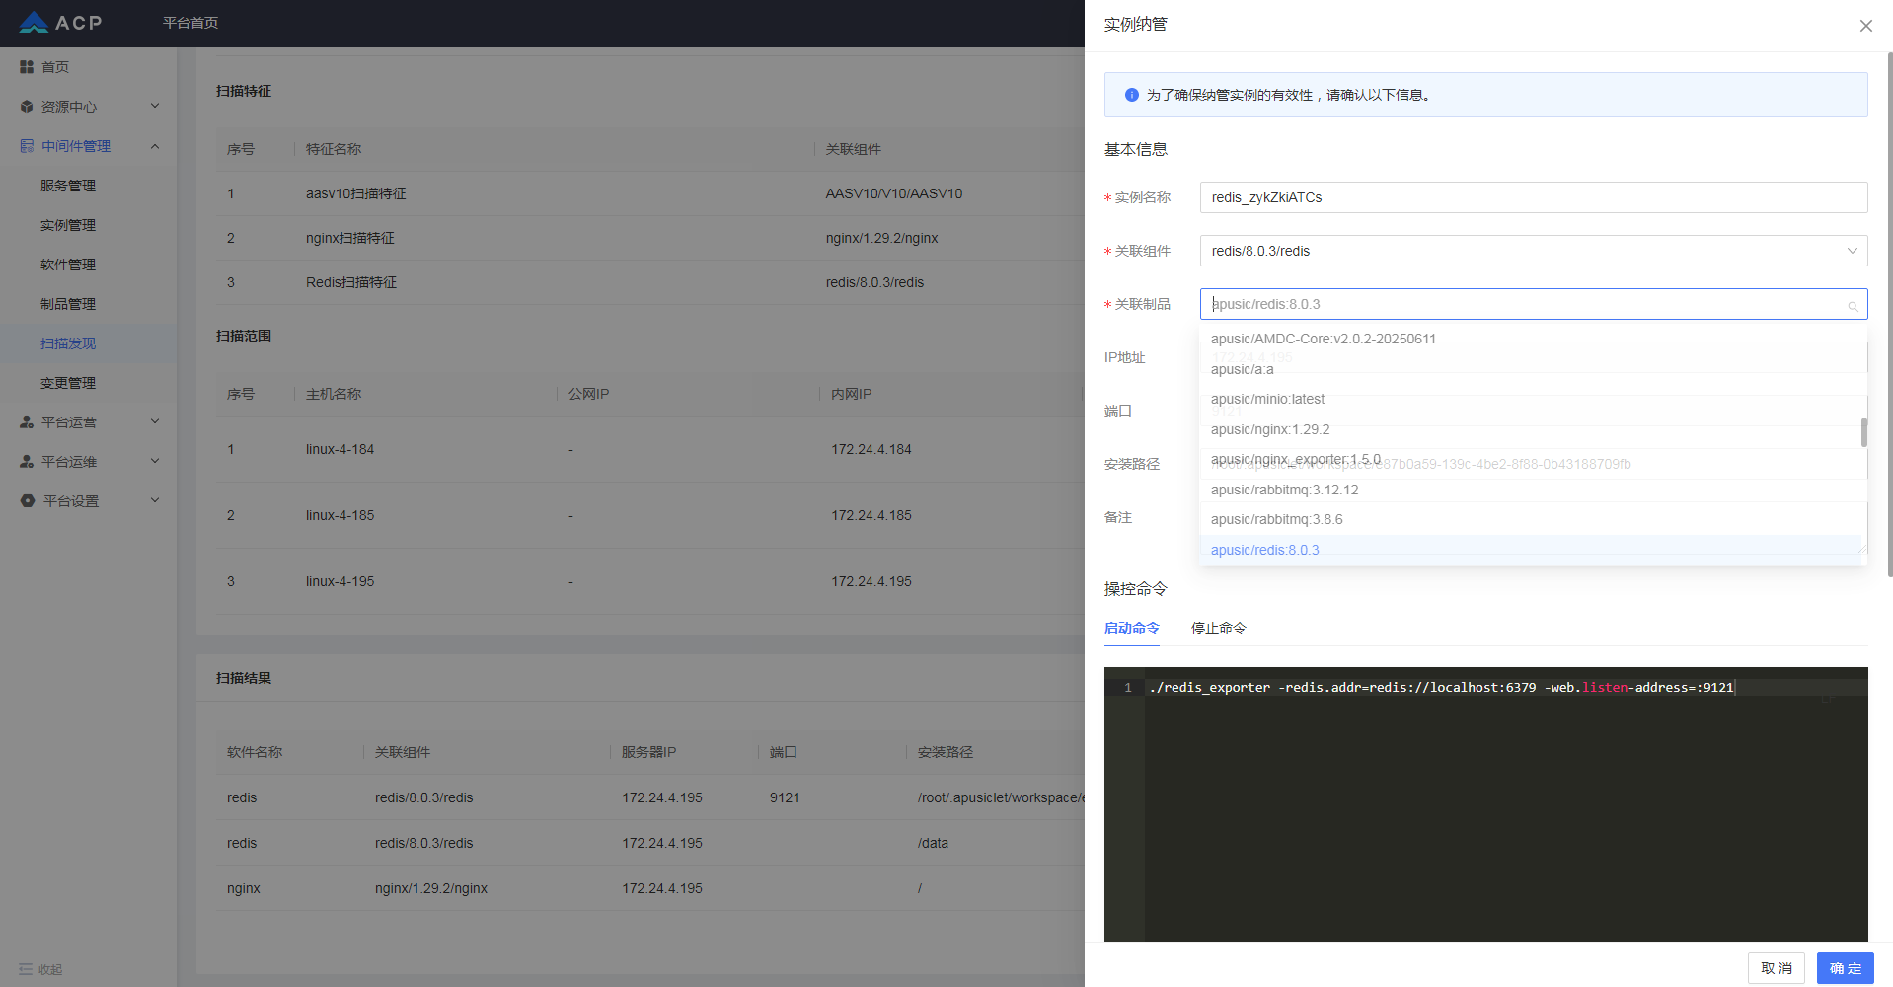Image resolution: width=1893 pixels, height=987 pixels.
Task: Click AASV10/V10/AASV10 component cell
Action: click(x=894, y=193)
